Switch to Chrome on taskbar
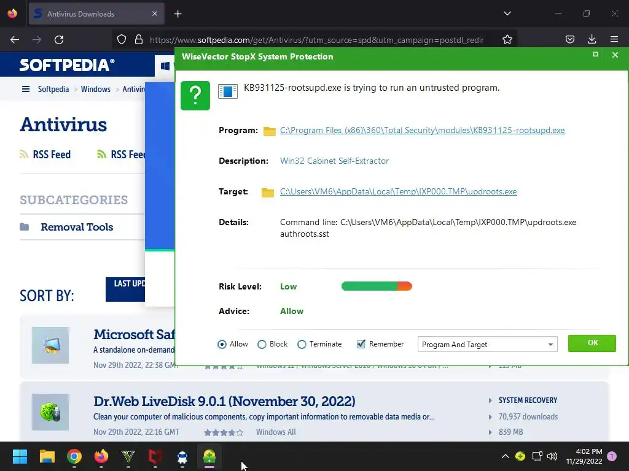Image resolution: width=629 pixels, height=471 pixels. click(74, 456)
